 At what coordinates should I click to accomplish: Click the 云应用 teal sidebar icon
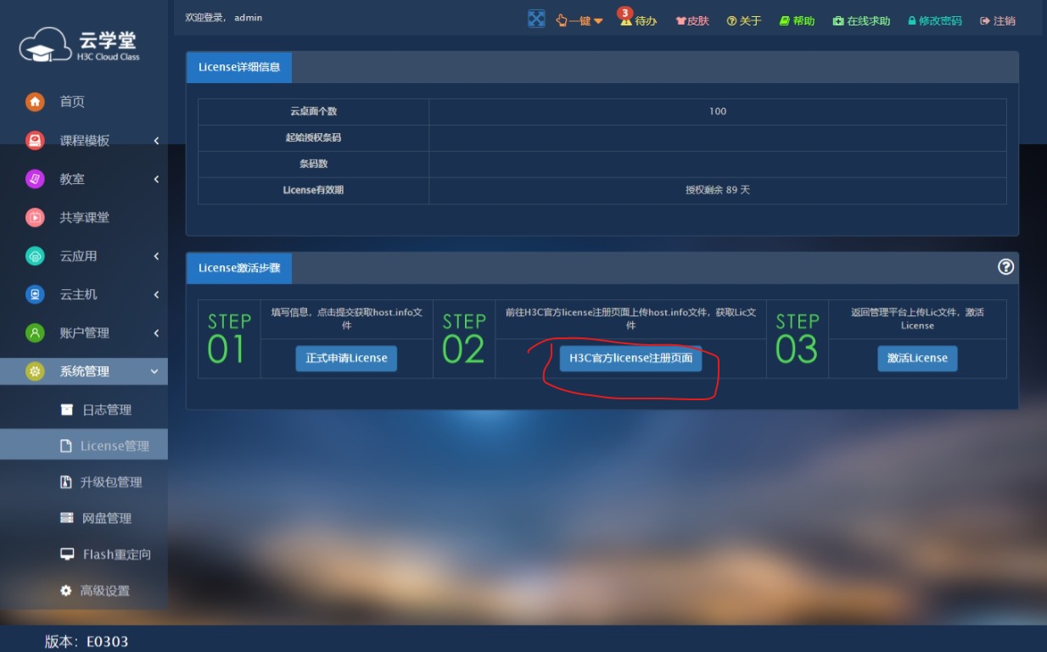(35, 256)
